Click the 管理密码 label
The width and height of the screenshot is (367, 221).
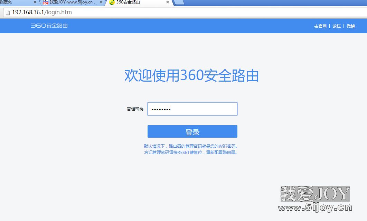pos(135,109)
